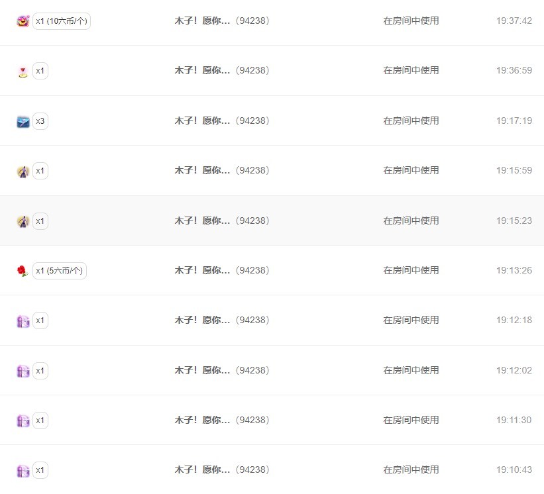This screenshot has width=544, height=494.
Task: Click the x1 badge in the 19:36:59 row
Action: coord(40,71)
